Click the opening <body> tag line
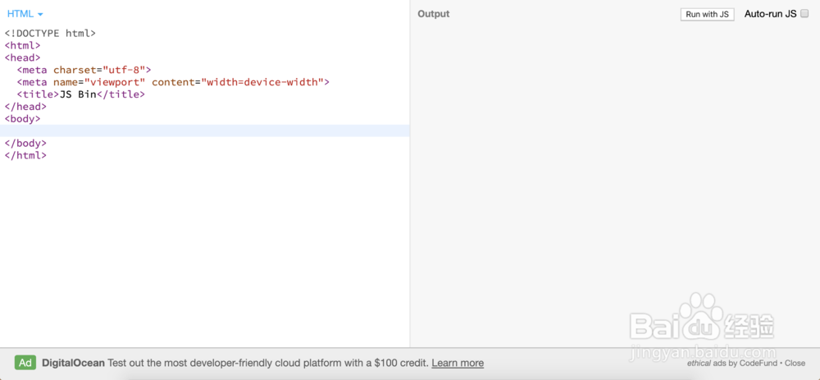Image resolution: width=820 pixels, height=380 pixels. pyautogui.click(x=22, y=119)
